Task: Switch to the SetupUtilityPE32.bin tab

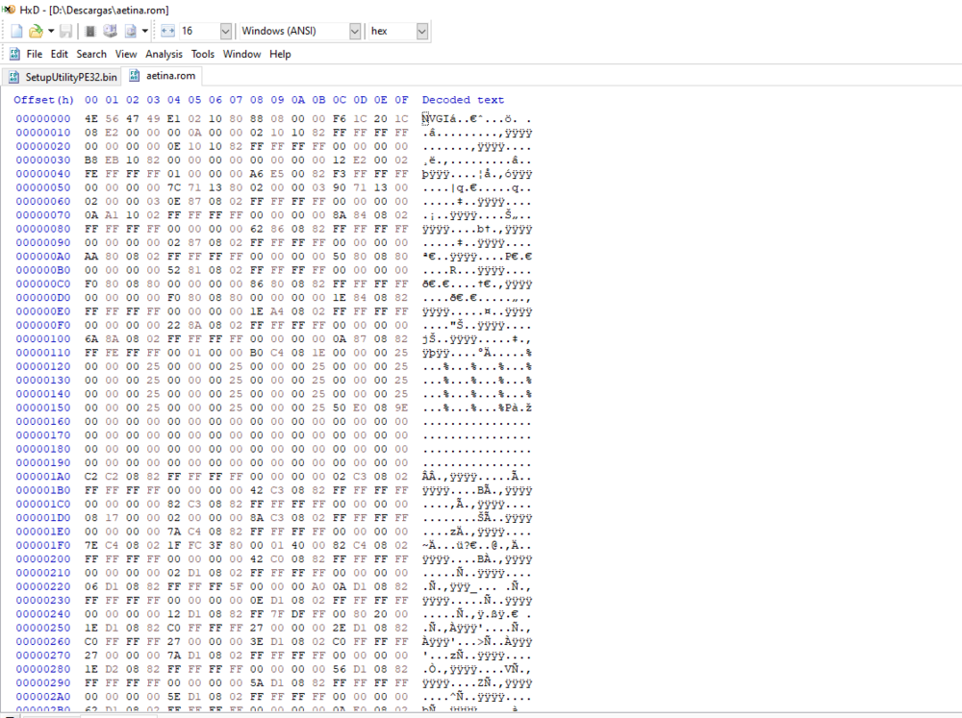Action: [63, 76]
